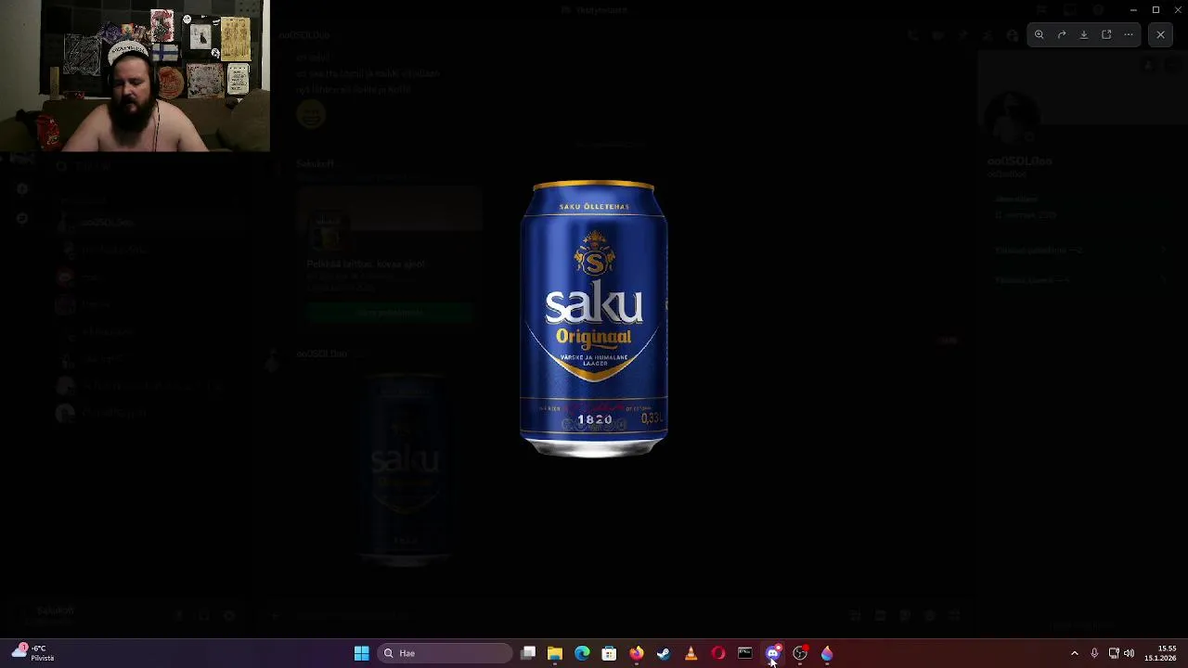Open Task View from the taskbar
The image size is (1188, 668).
pyautogui.click(x=528, y=653)
